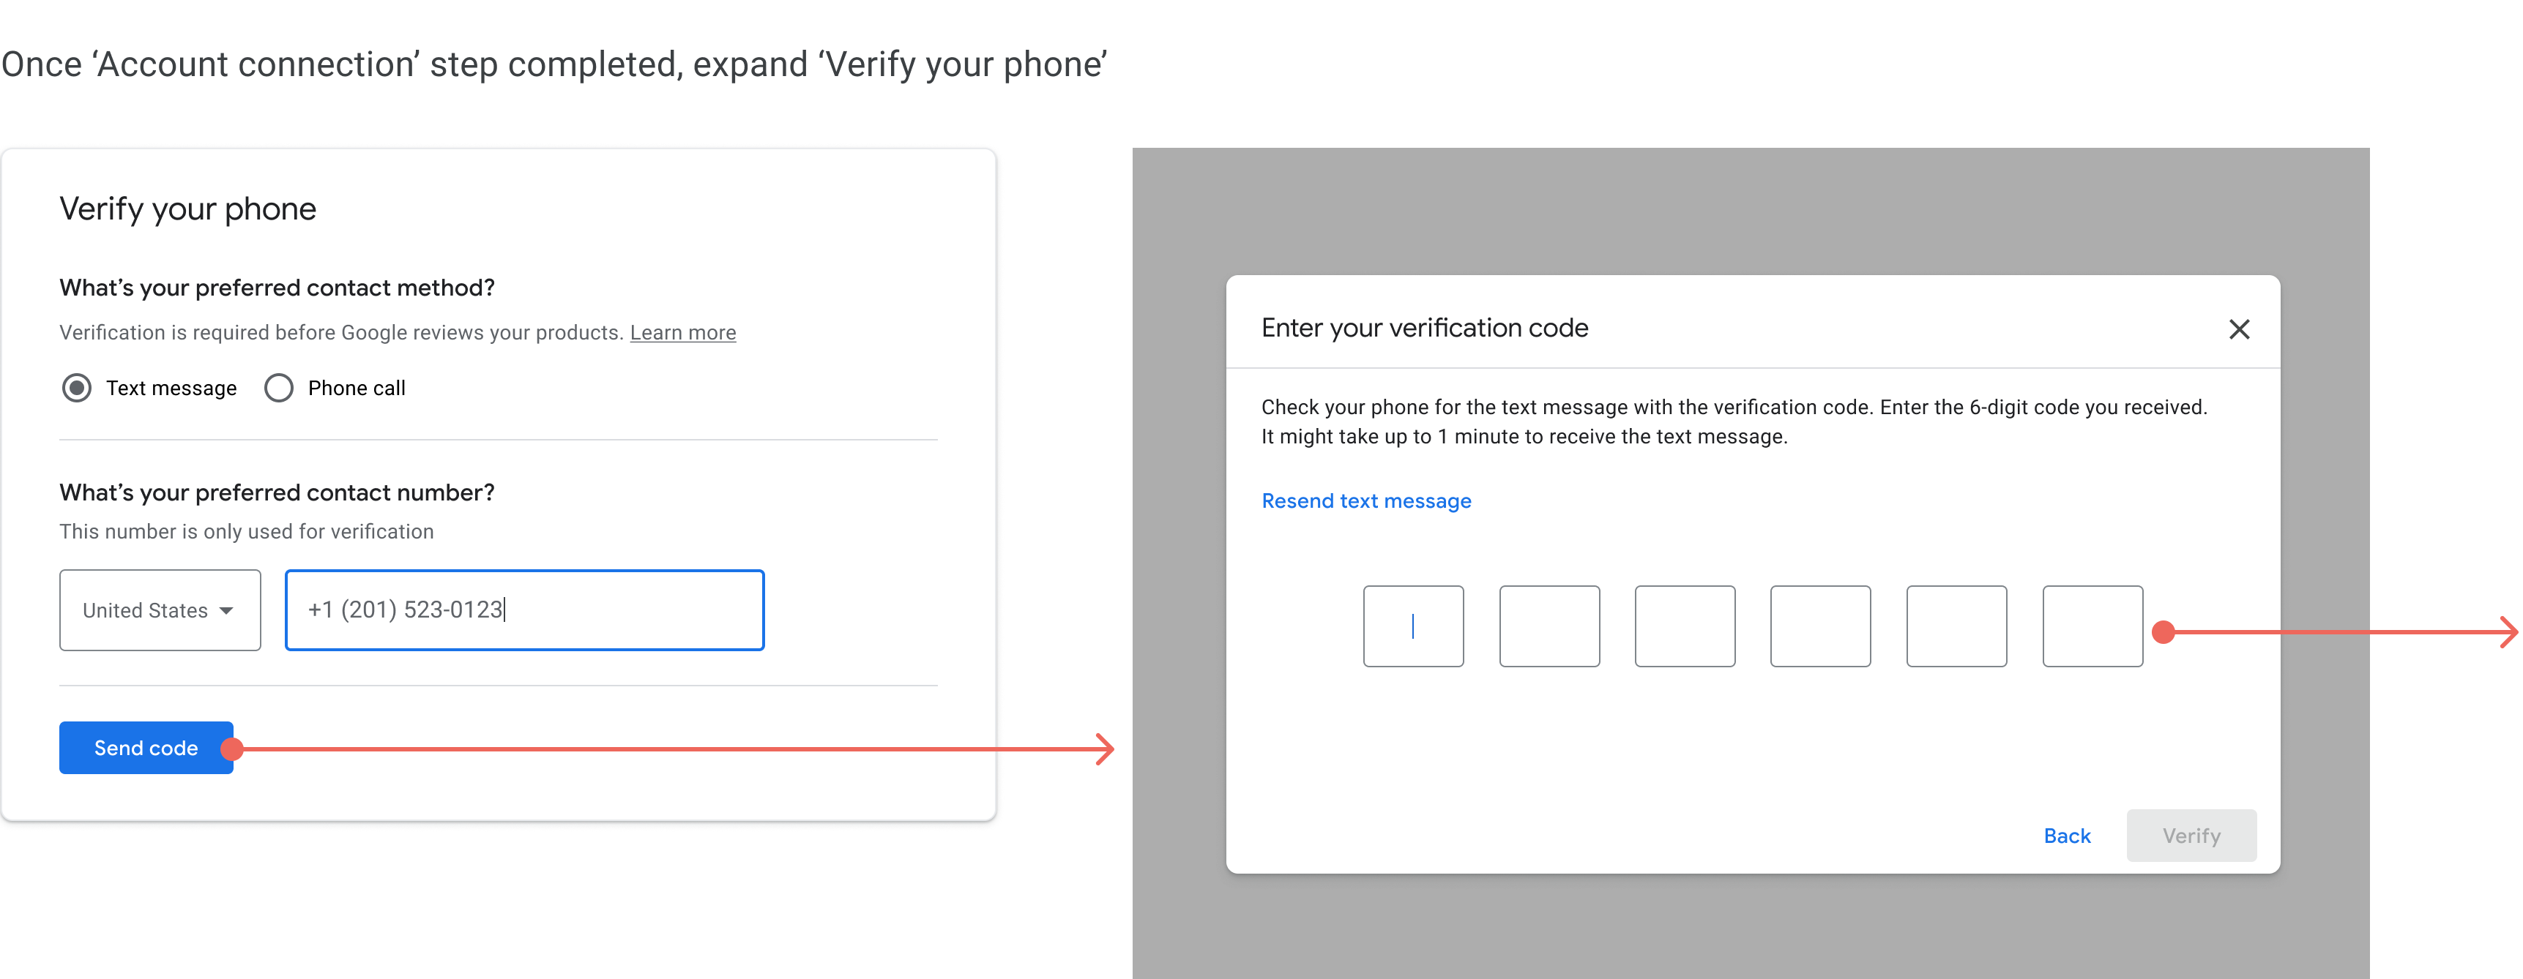Screen dimensions: 2523x979
Task: Open the United States country dropdown
Action: 160,610
